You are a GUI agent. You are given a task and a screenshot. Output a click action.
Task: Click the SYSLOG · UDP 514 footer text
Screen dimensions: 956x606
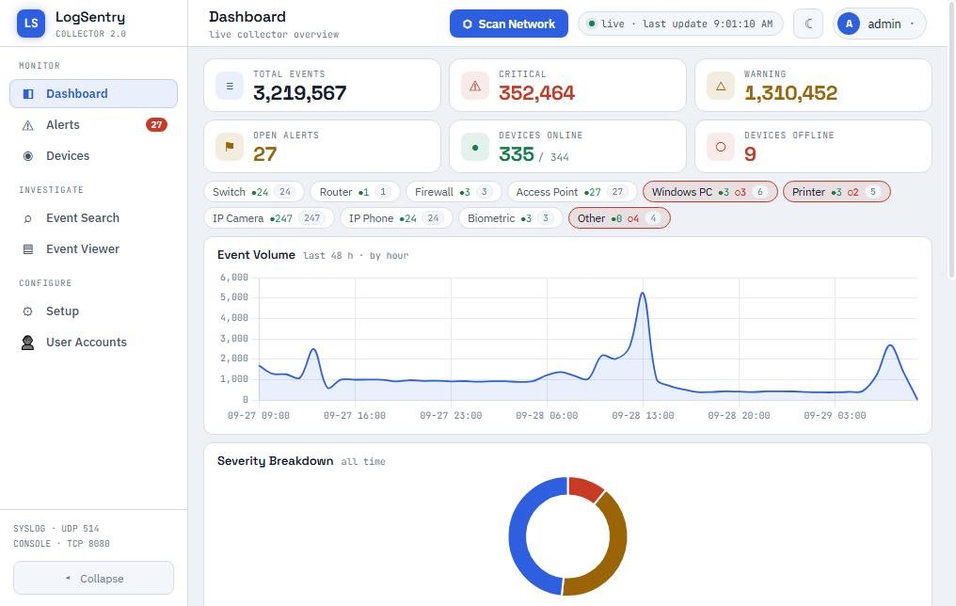coord(56,529)
